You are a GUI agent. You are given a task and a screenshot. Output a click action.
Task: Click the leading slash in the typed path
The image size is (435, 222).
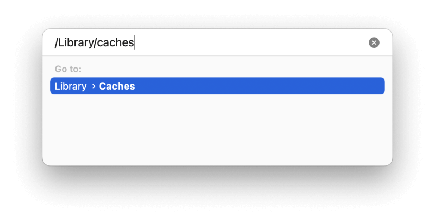tap(56, 43)
